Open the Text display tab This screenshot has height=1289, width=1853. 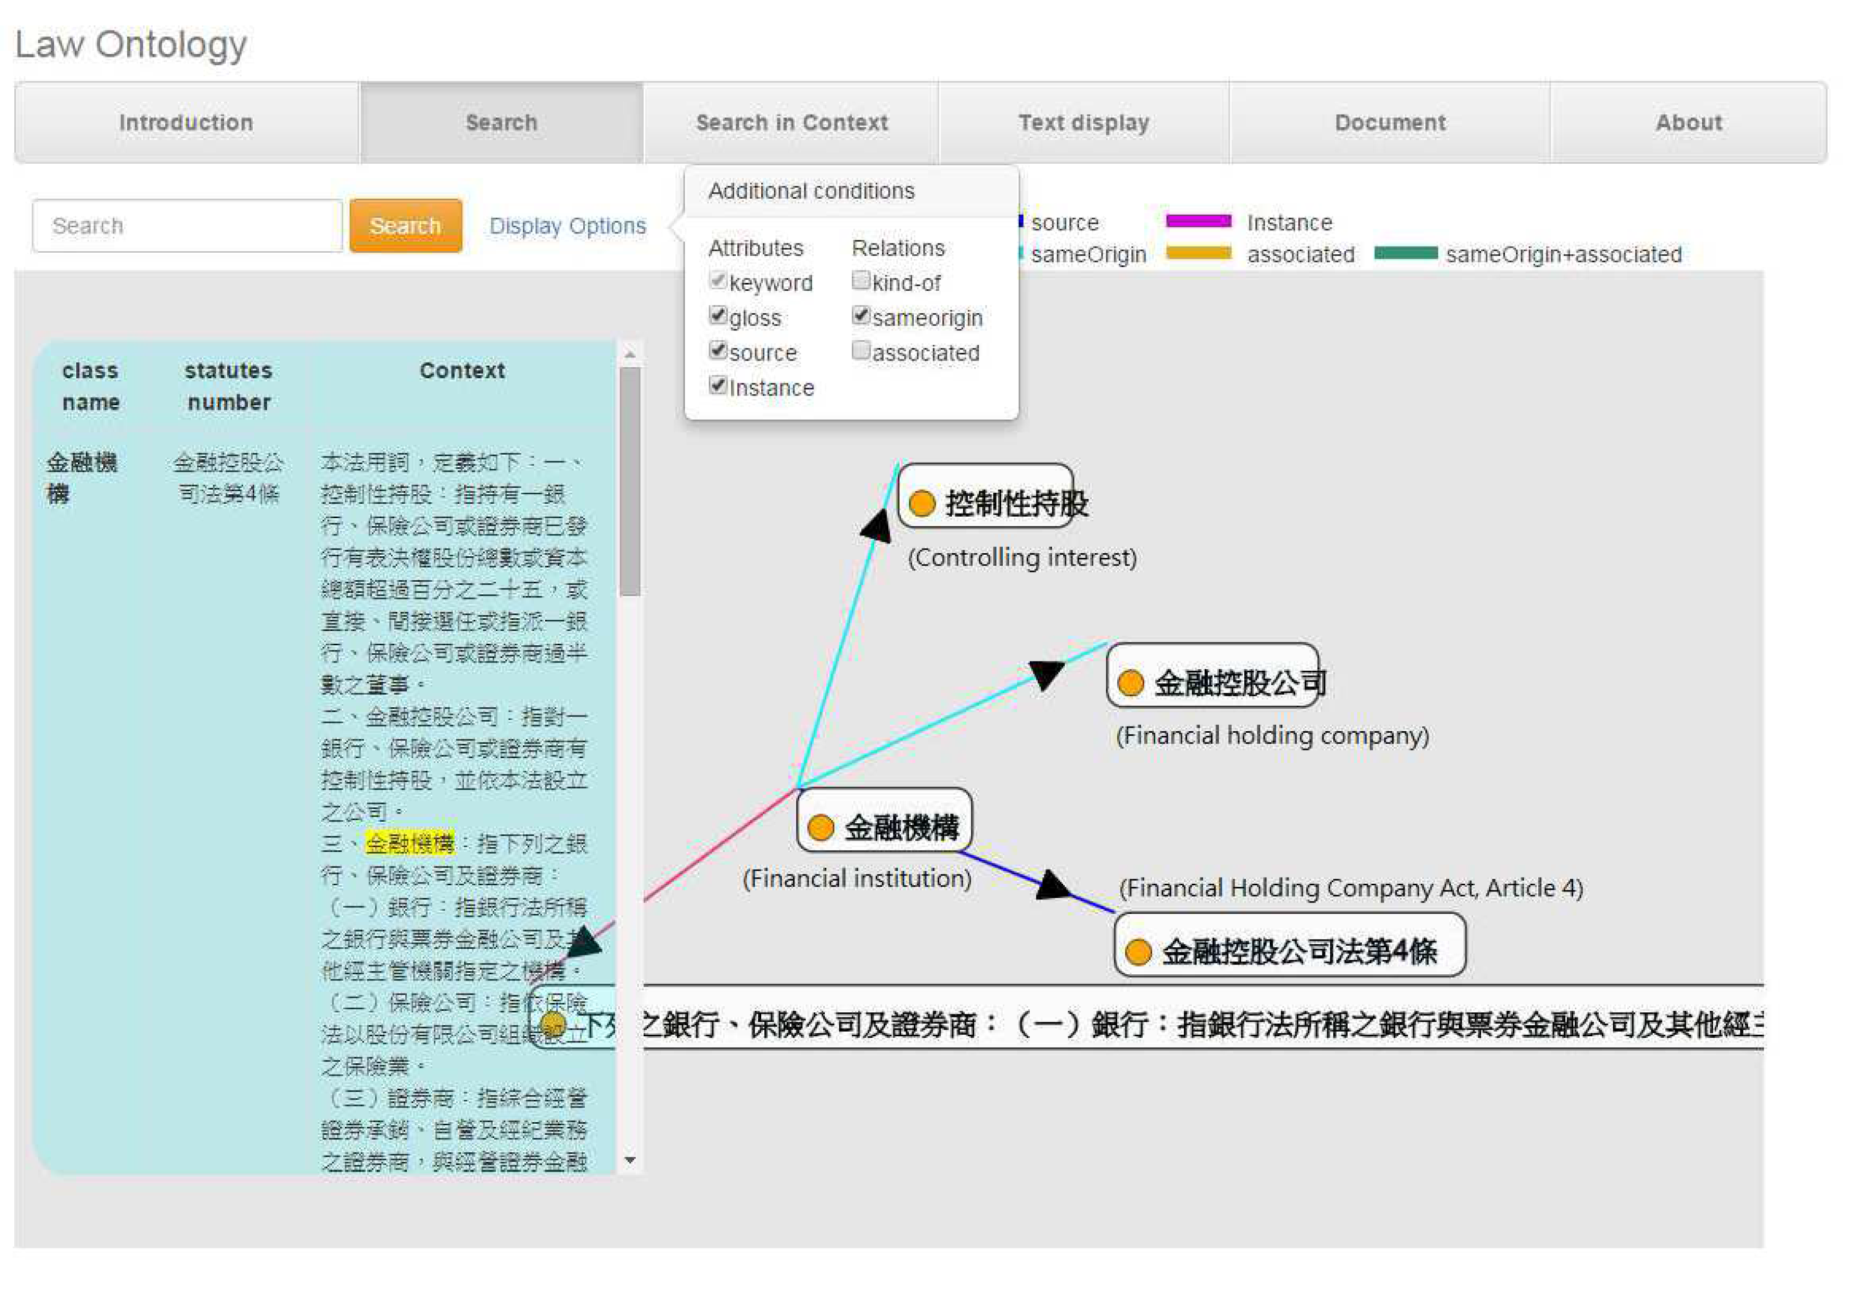tap(1083, 123)
